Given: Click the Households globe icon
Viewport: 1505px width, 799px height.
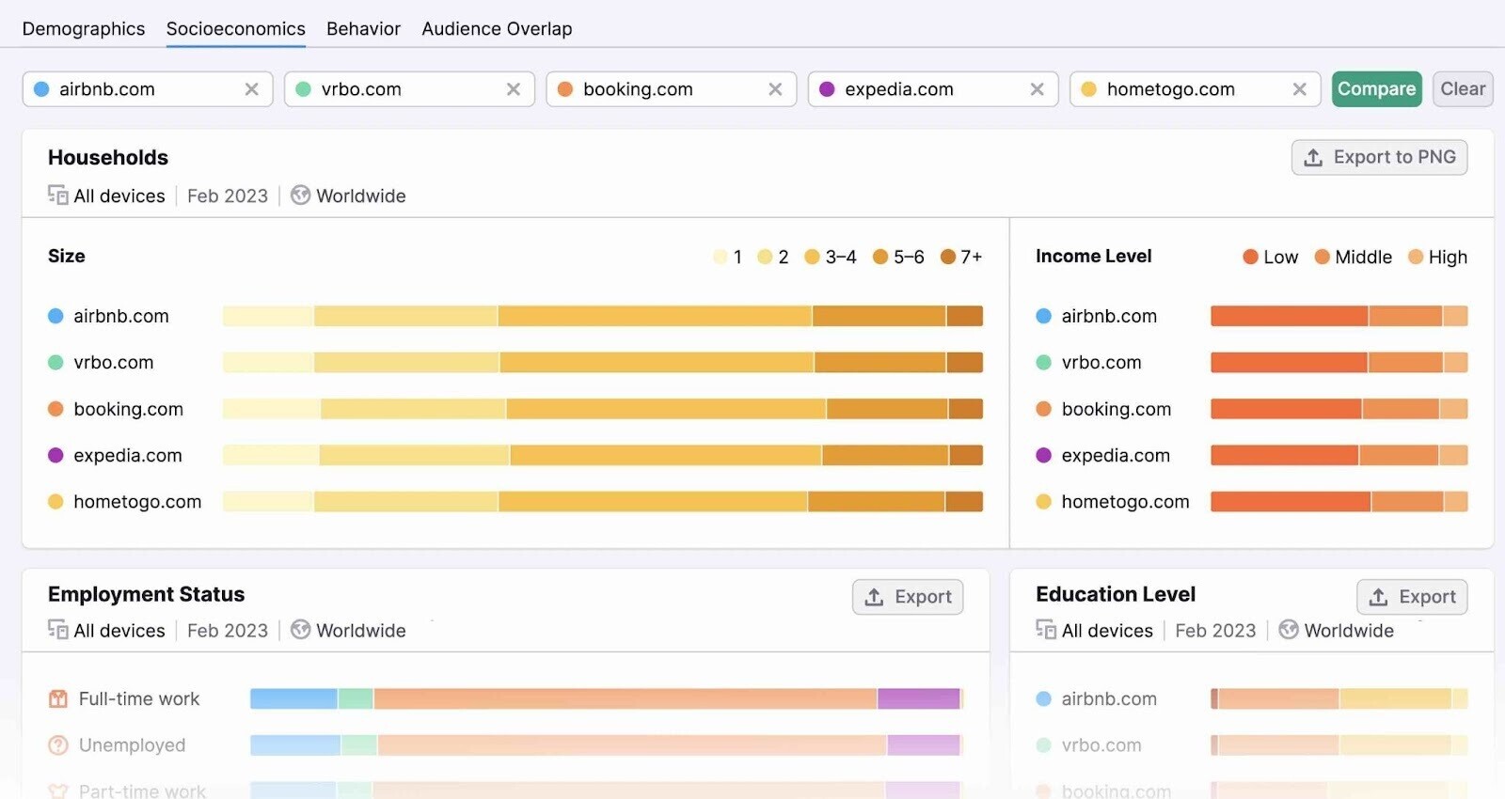Looking at the screenshot, I should [300, 196].
